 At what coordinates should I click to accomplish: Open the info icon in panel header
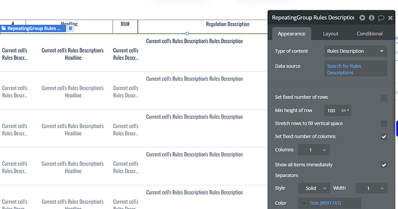pos(371,18)
